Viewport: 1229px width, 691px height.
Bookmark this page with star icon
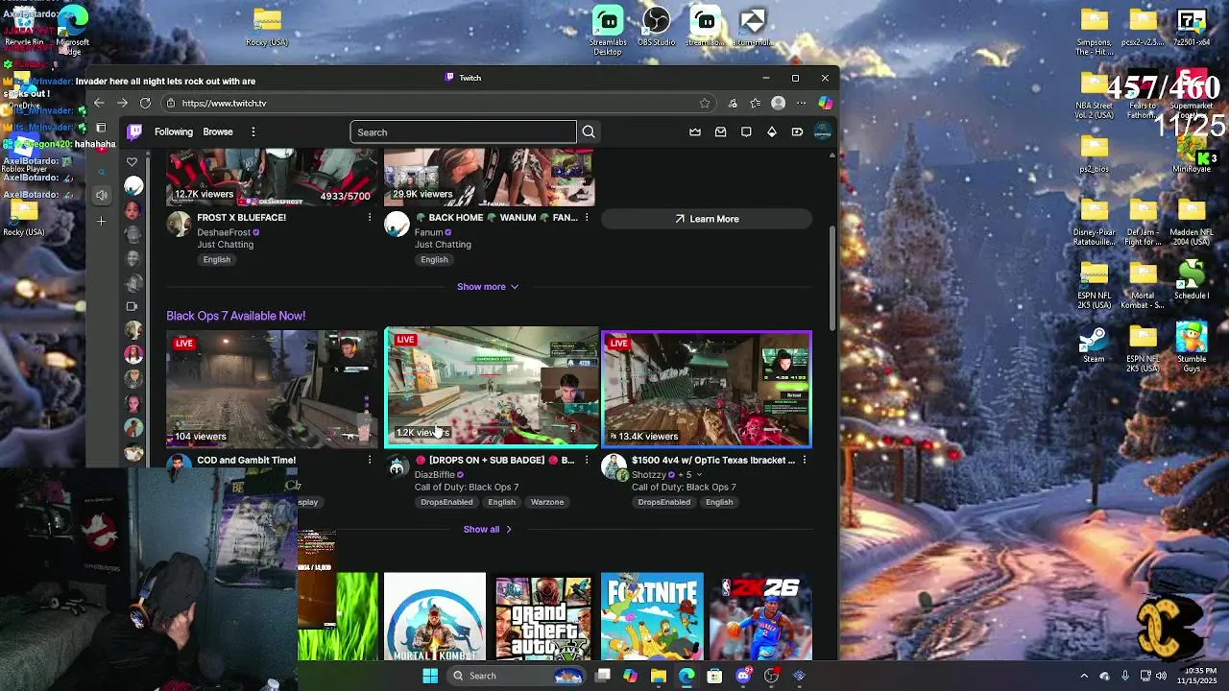tap(705, 103)
